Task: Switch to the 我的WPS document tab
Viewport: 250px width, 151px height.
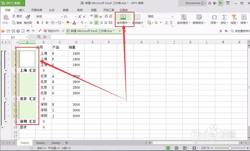Action: pos(54,31)
